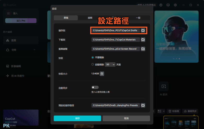Click the 螢幕錄製 path field
204x129 pixels.
click(x=116, y=49)
